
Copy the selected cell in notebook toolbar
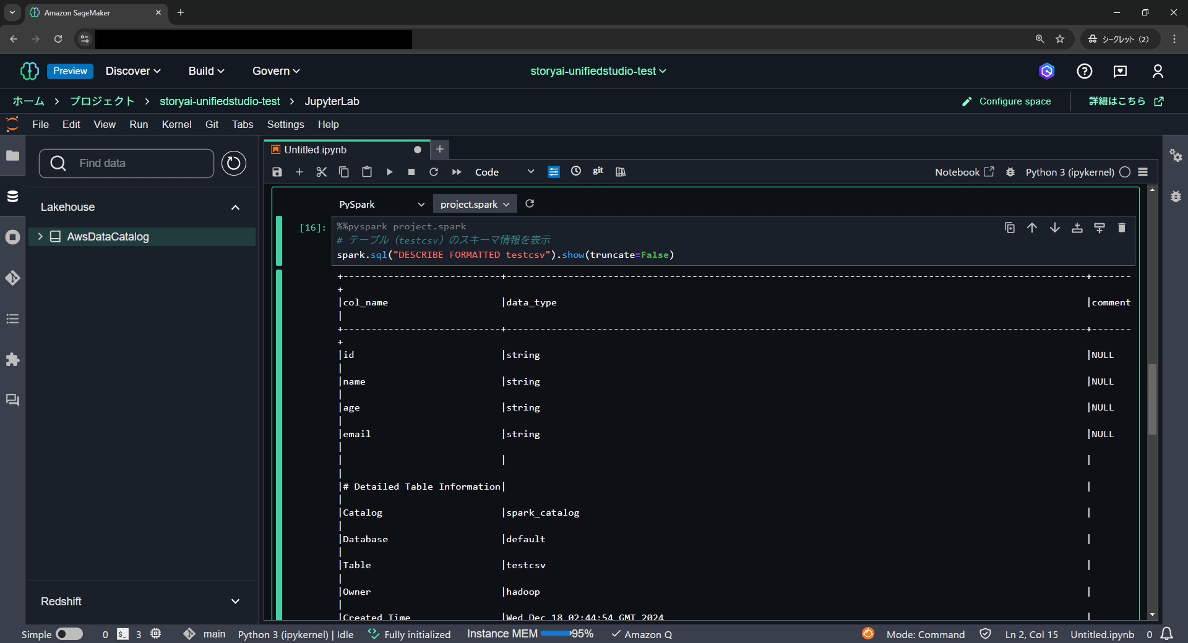(x=344, y=172)
